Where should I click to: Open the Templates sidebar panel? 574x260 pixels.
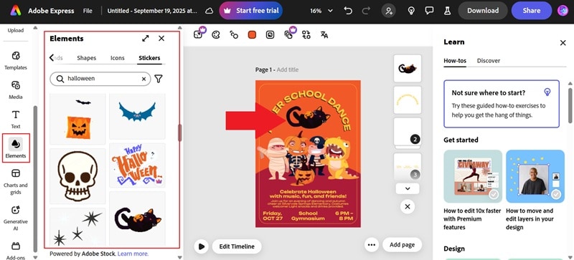[16, 60]
